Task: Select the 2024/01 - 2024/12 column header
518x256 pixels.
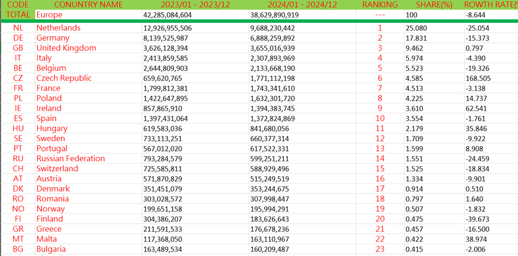Action: coord(301,5)
